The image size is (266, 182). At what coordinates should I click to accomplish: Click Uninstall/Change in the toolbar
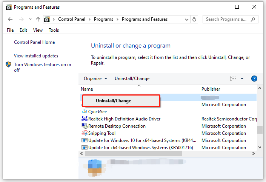[x=132, y=79]
